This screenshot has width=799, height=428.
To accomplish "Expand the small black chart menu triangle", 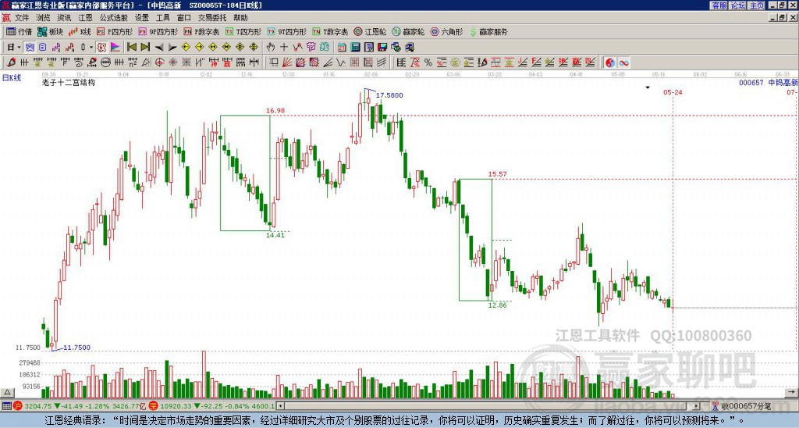I will pos(648,87).
